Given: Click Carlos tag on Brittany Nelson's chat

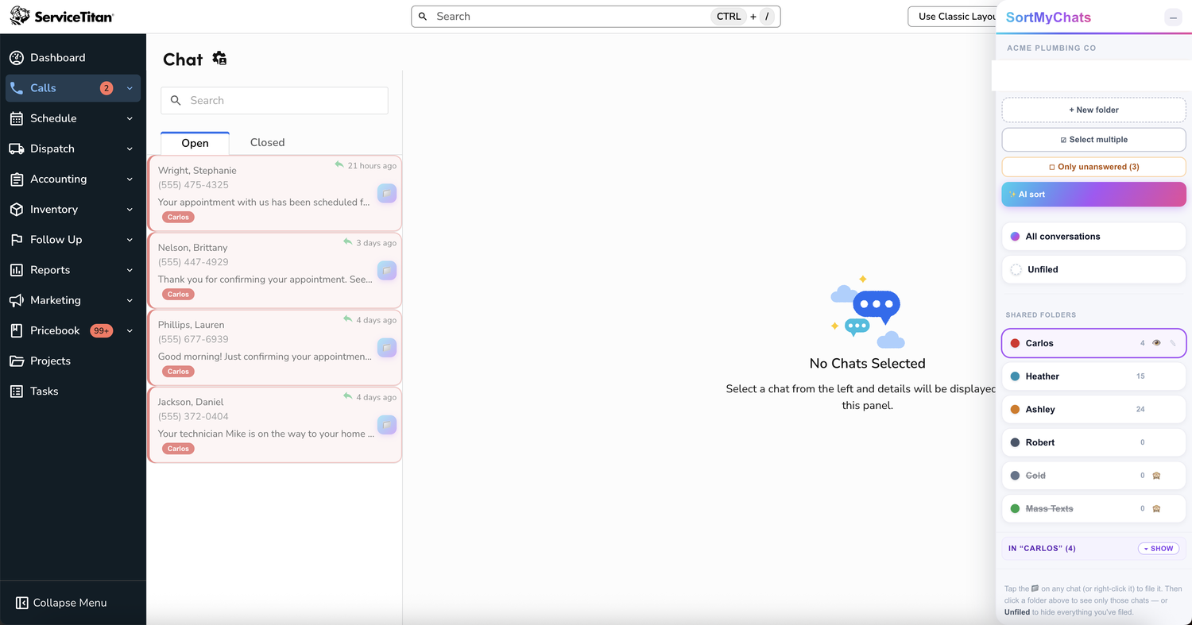Looking at the screenshot, I should click(179, 295).
